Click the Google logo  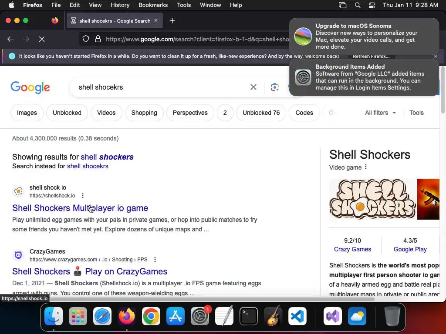pyautogui.click(x=30, y=87)
